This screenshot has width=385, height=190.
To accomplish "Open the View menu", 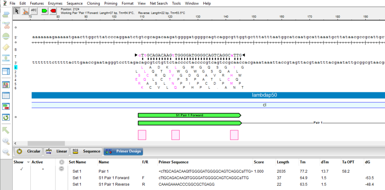I will 142,3.
